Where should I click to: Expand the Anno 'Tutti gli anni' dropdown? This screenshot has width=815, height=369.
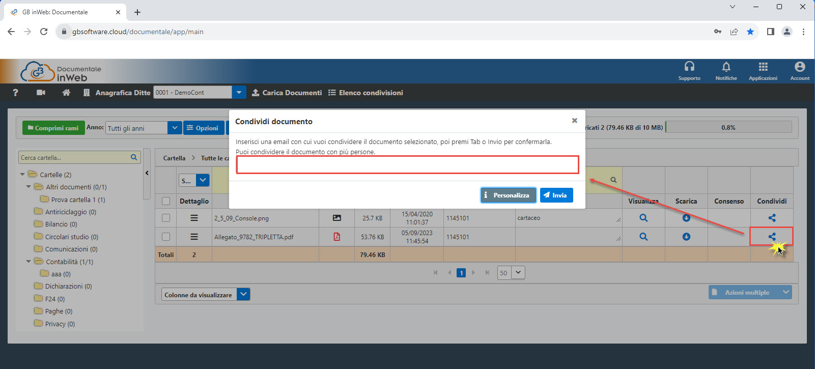coord(175,128)
